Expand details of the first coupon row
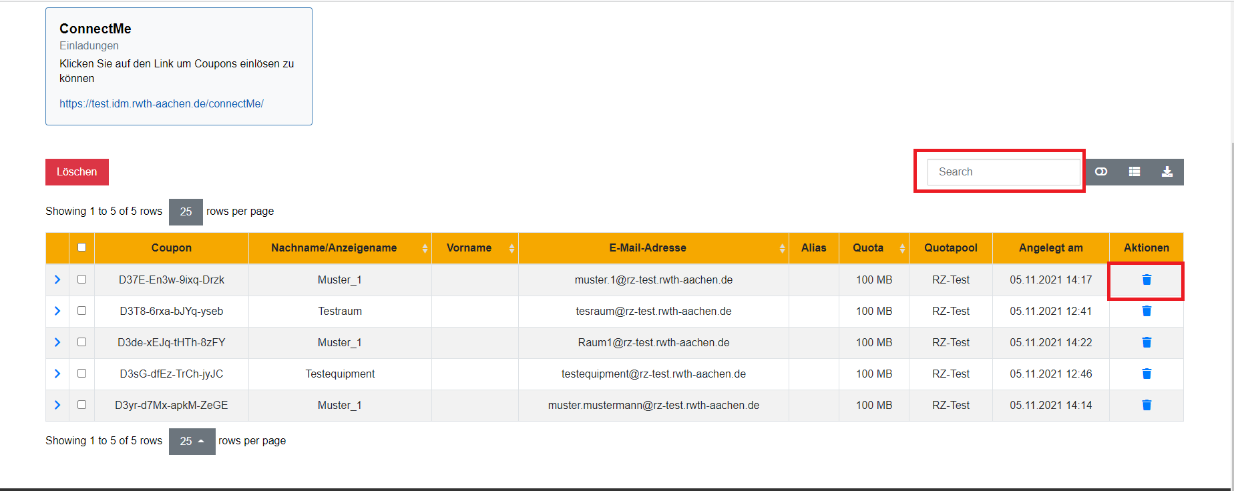 pos(57,280)
